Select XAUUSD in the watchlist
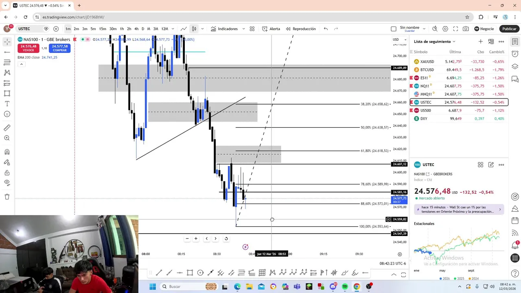The height and width of the screenshot is (293, 521). point(459,61)
